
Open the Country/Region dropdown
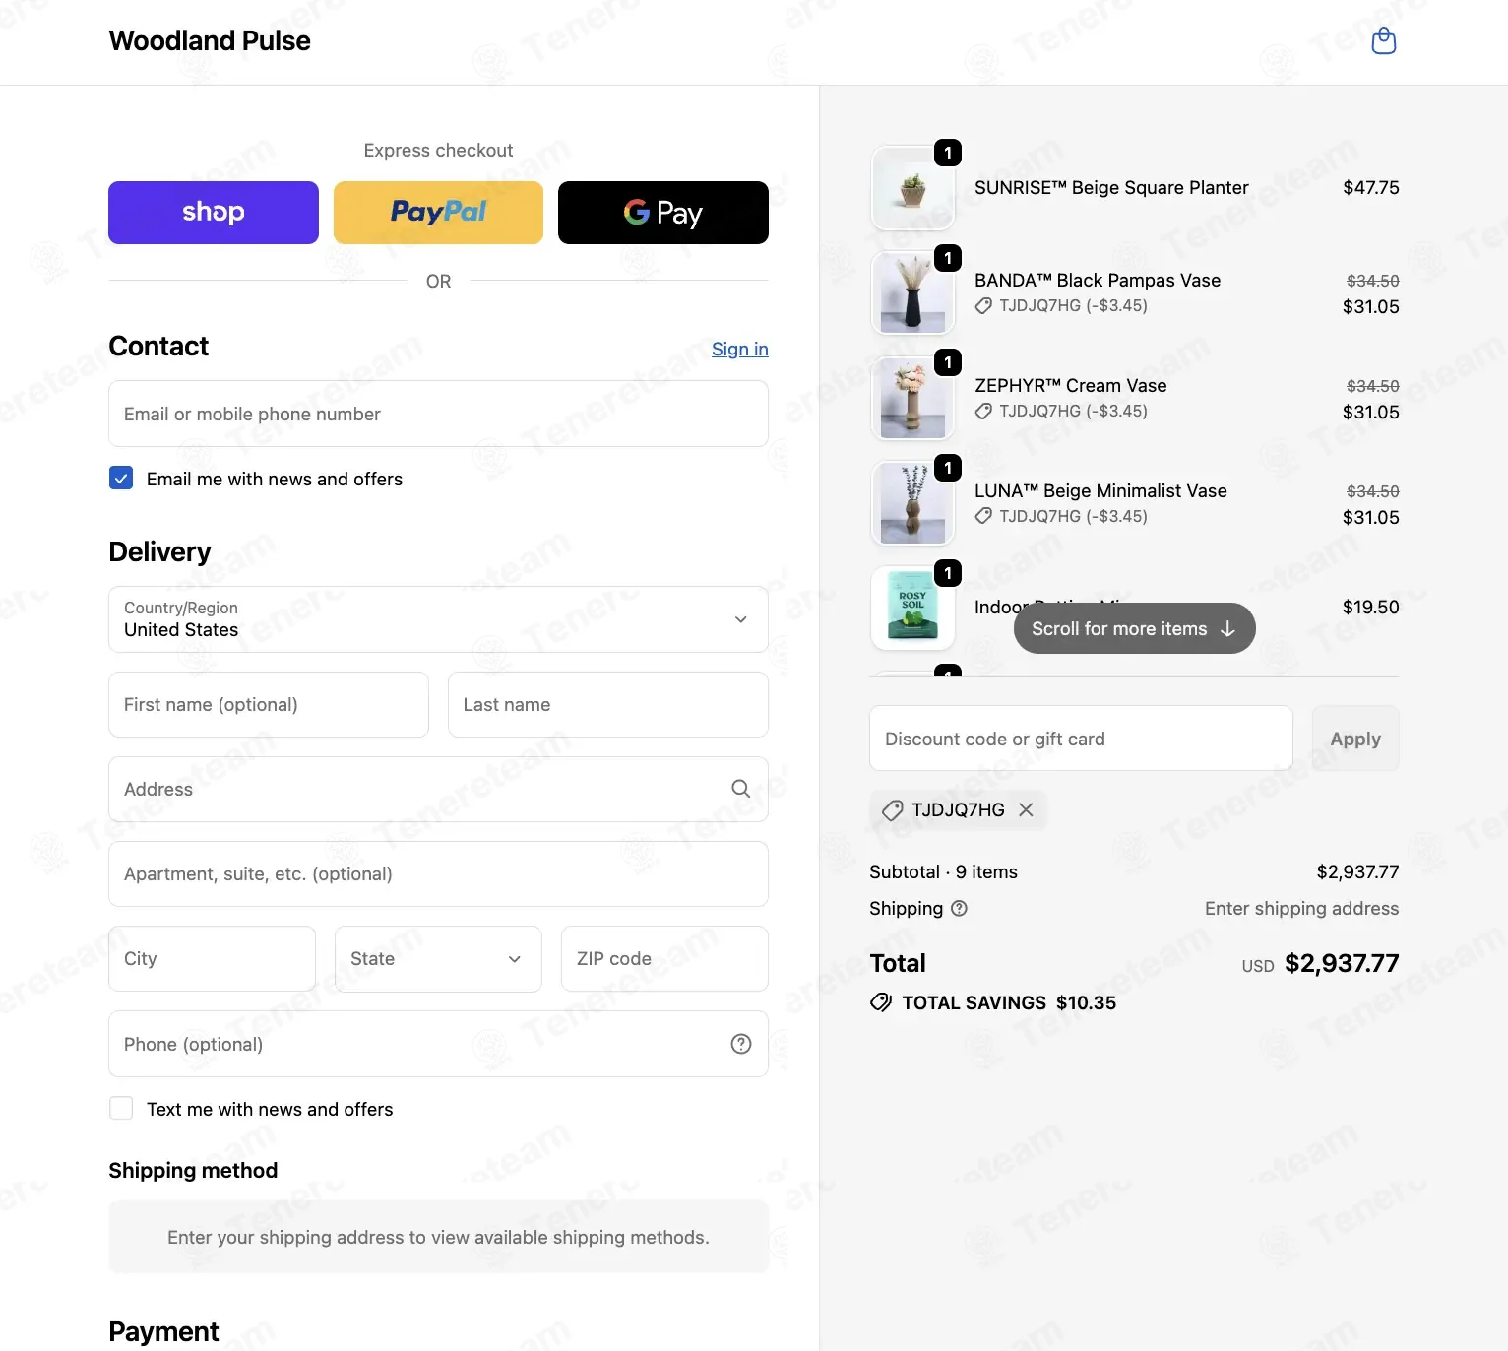[438, 619]
